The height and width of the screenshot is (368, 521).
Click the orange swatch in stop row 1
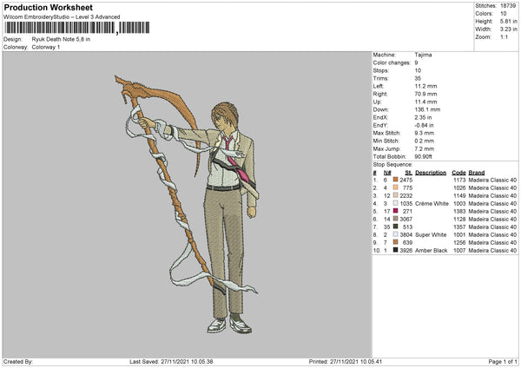[395, 180]
